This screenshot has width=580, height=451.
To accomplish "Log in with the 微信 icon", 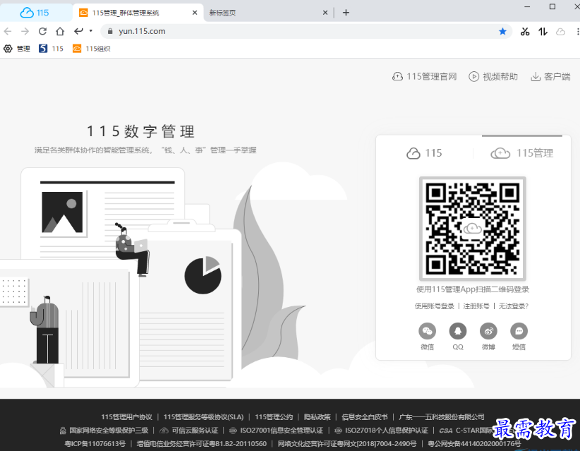I will click(427, 331).
